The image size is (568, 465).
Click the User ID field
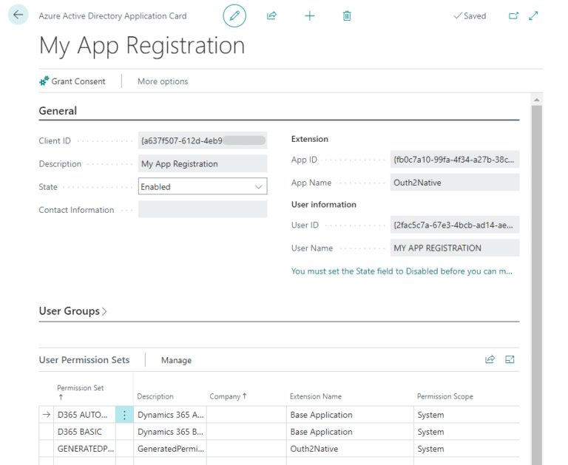point(455,225)
